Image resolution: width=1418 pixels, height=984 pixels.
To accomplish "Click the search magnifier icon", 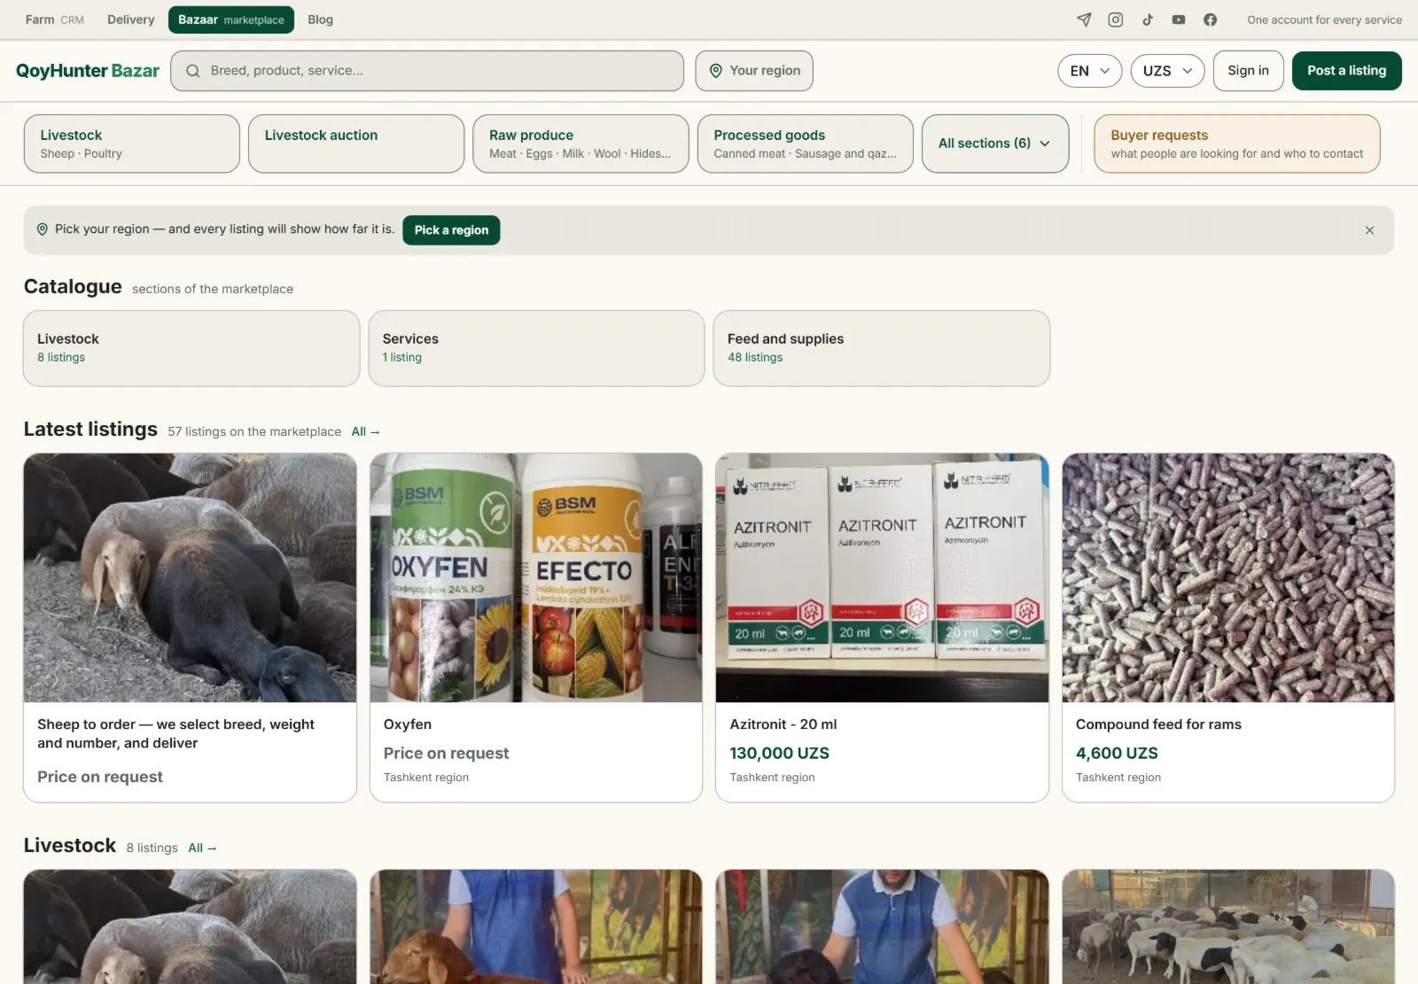I will tap(192, 71).
